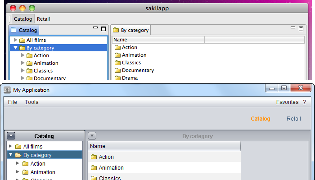
Task: Select Animation in sakilapp tree
Action: (46, 63)
